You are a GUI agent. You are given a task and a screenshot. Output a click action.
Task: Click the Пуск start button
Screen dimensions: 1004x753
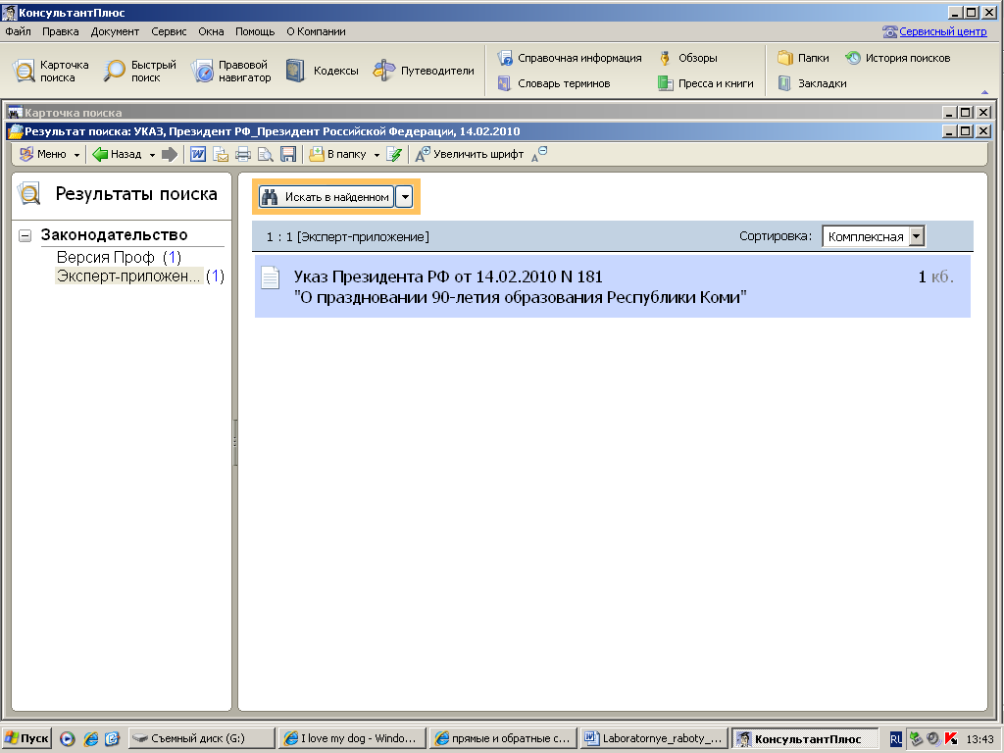(x=26, y=738)
